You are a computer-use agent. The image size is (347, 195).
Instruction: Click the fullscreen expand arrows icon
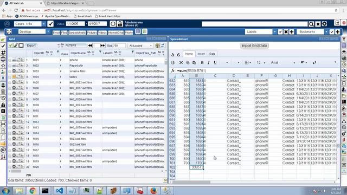point(9,31)
